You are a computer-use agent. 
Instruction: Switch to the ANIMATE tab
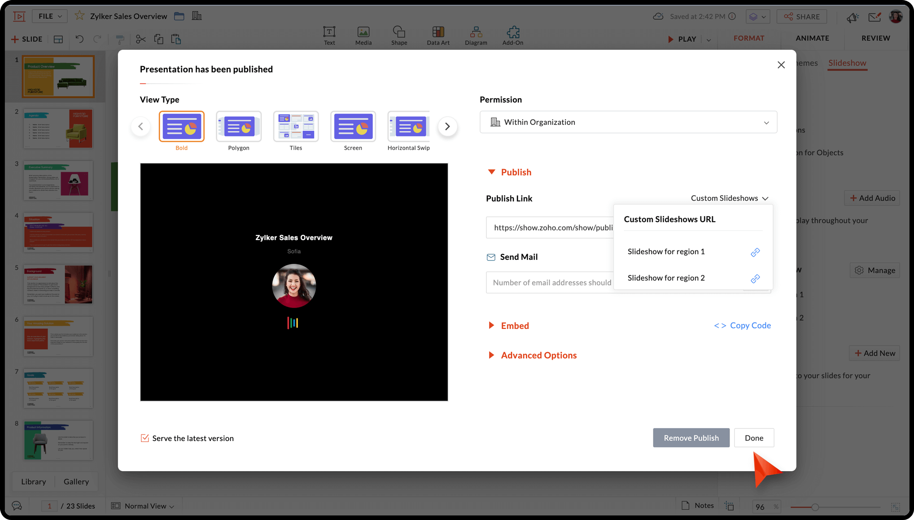(812, 38)
